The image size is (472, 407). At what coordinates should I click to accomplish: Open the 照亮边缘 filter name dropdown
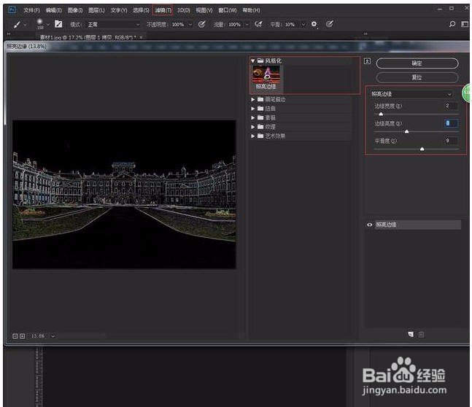pyautogui.click(x=411, y=94)
